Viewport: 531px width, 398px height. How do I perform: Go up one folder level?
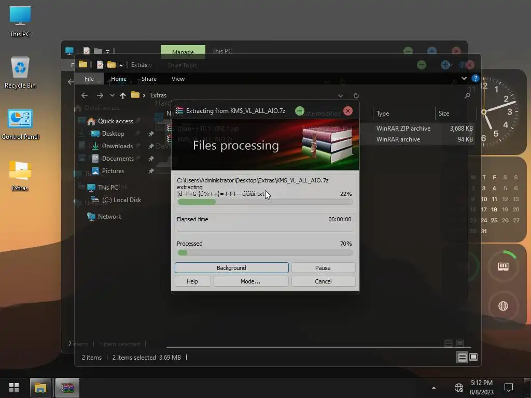(123, 95)
